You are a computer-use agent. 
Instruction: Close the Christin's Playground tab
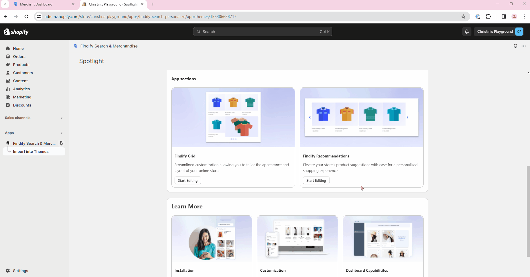point(142,4)
